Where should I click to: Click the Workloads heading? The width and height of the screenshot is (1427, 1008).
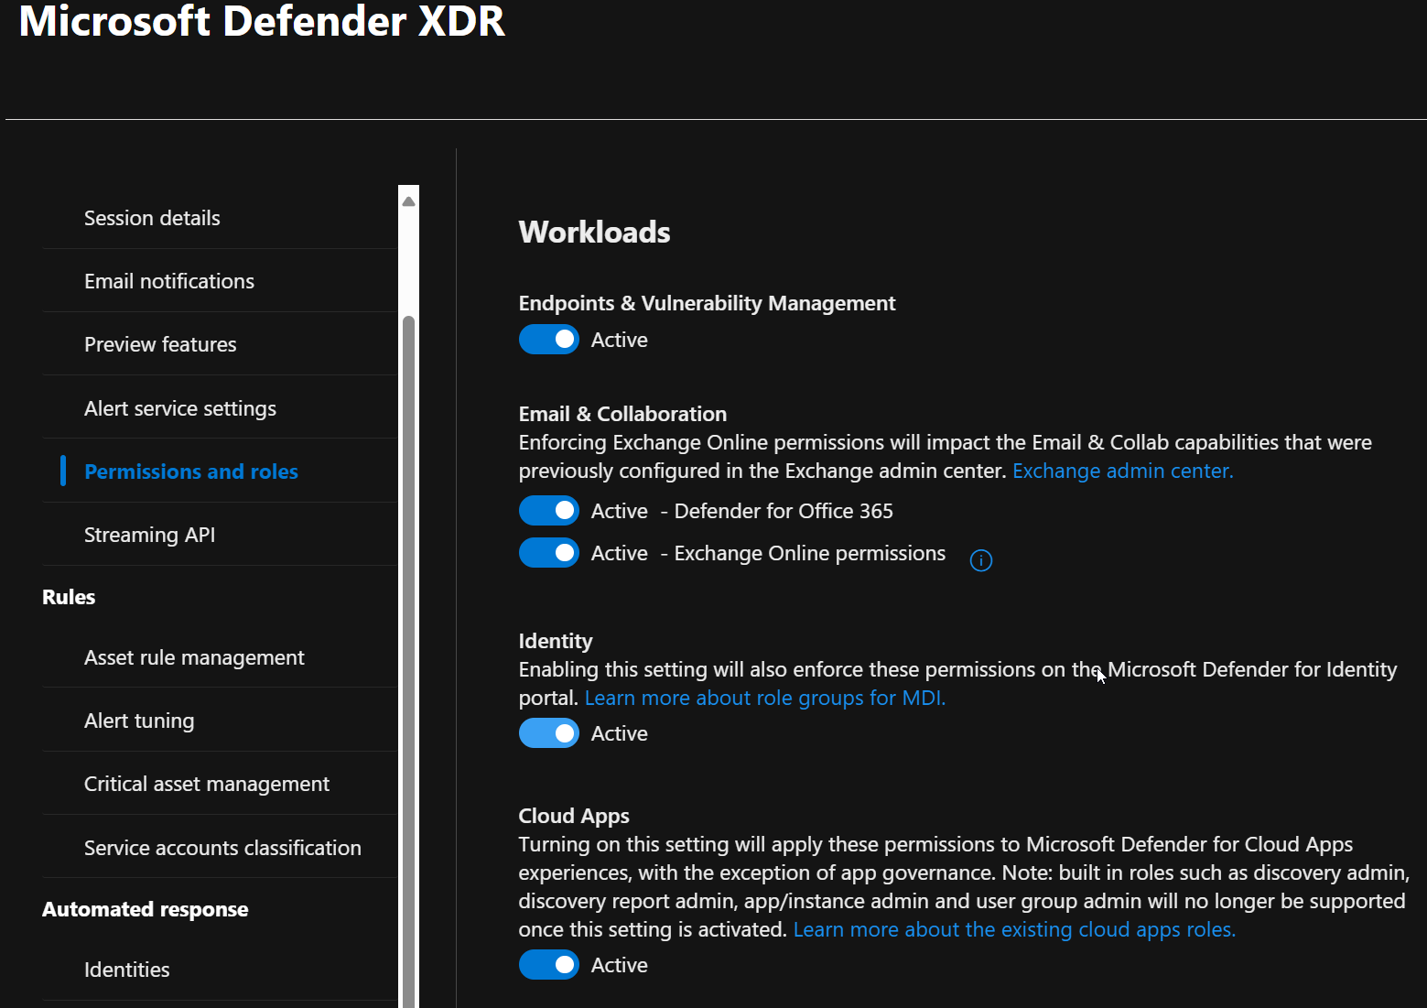click(x=594, y=232)
